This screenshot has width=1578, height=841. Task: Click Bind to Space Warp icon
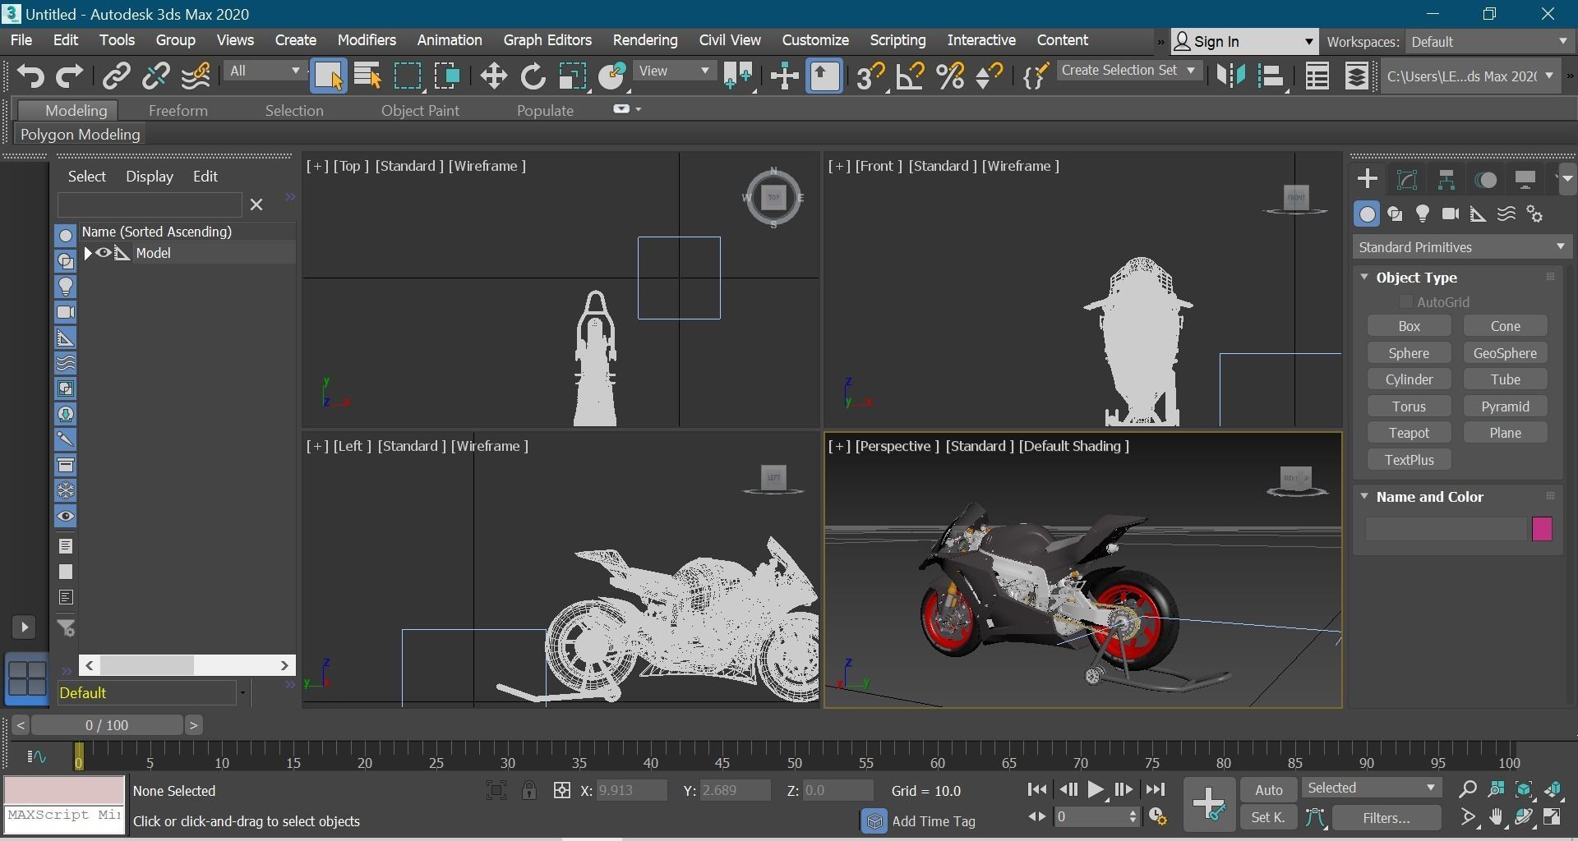[196, 76]
